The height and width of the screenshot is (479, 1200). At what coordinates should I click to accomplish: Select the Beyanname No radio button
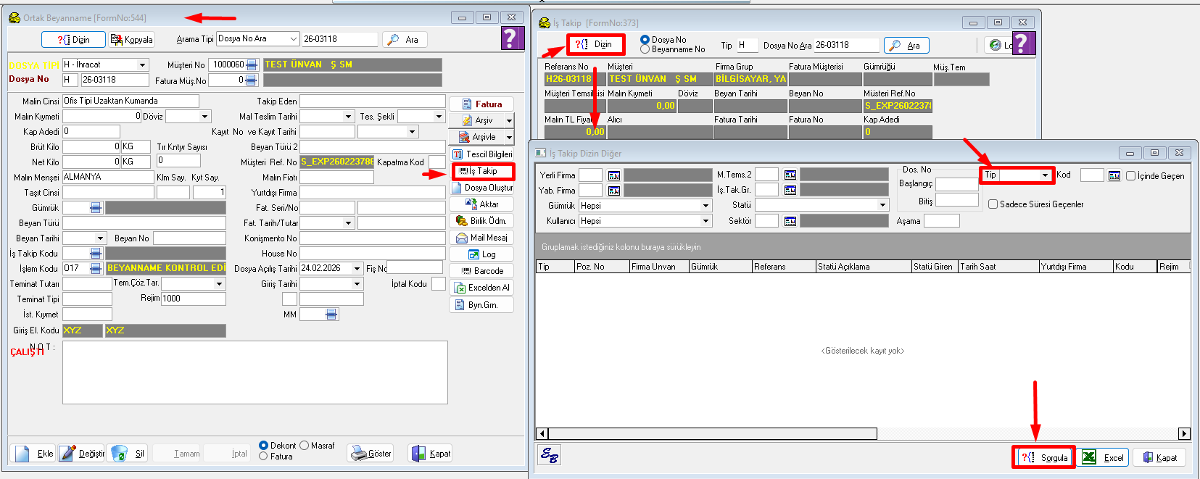pos(645,49)
